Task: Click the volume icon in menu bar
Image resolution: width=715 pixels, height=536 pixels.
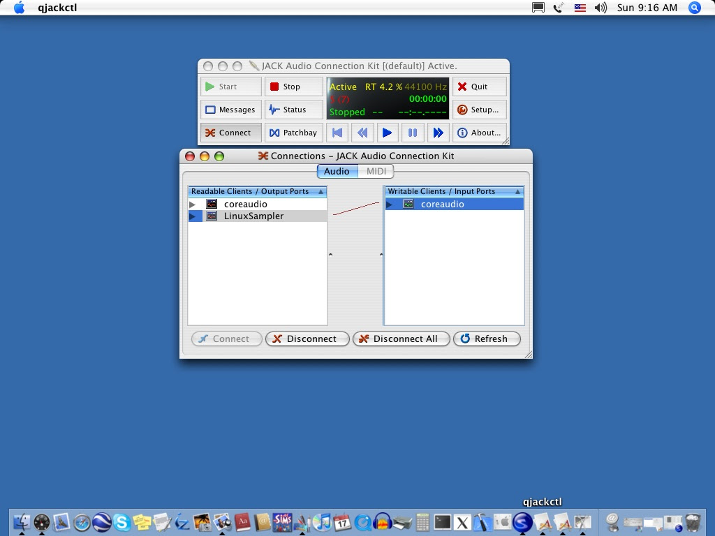Action: coord(600,8)
